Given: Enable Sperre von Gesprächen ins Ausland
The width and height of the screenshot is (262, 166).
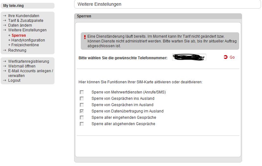Looking at the screenshot, I should pyautogui.click(x=82, y=99).
